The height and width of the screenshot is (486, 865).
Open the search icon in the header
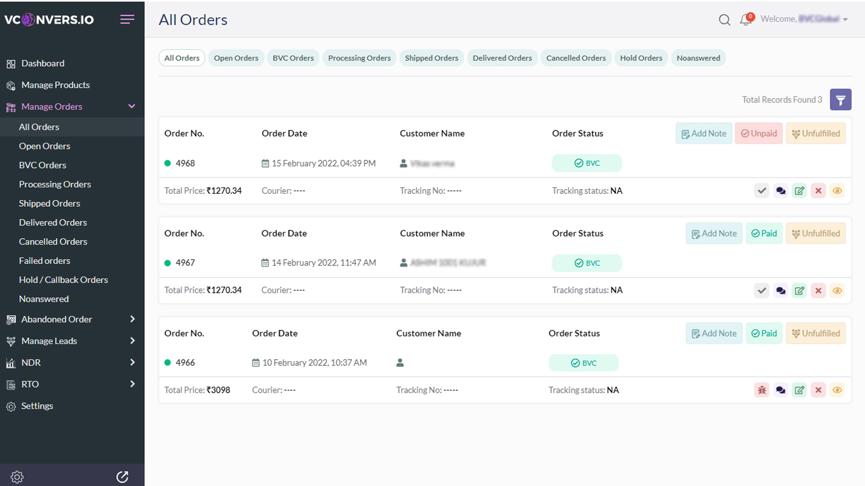point(724,19)
